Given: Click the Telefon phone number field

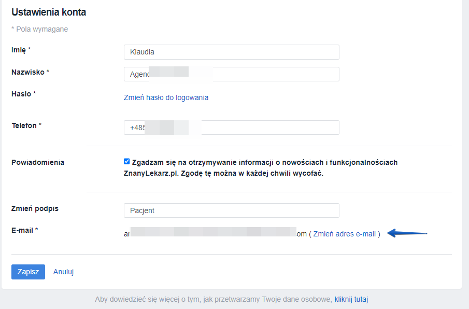Looking at the screenshot, I should 231,128.
